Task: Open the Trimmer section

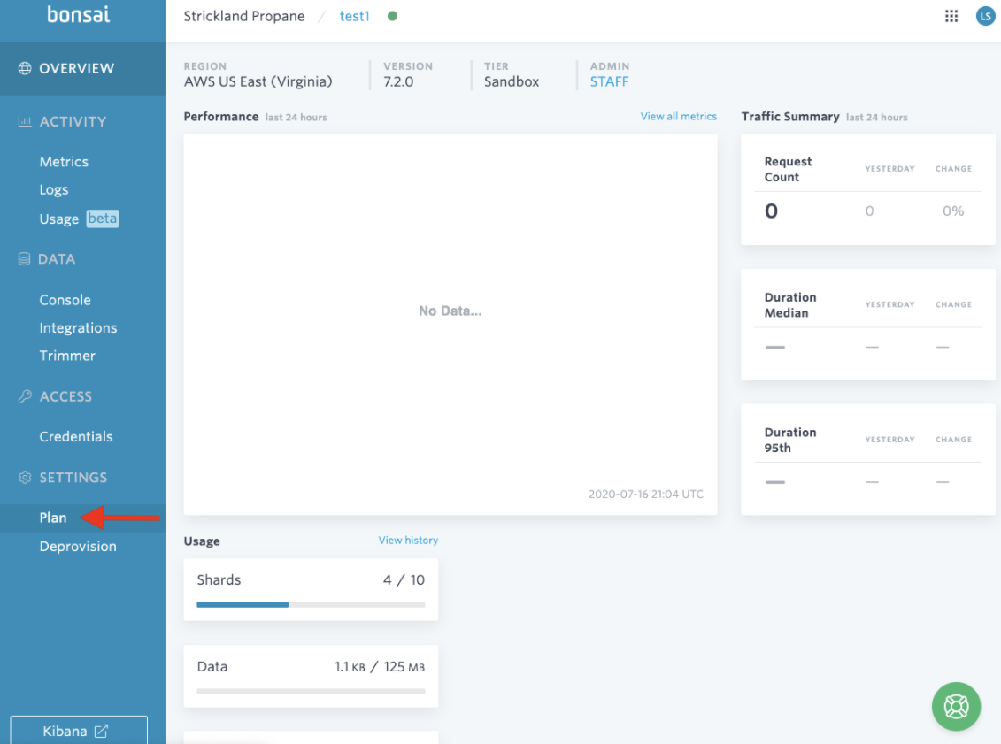Action: pyautogui.click(x=66, y=356)
